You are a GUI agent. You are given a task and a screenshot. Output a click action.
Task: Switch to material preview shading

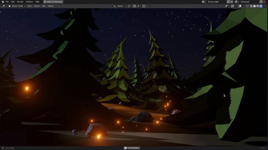point(258,6)
